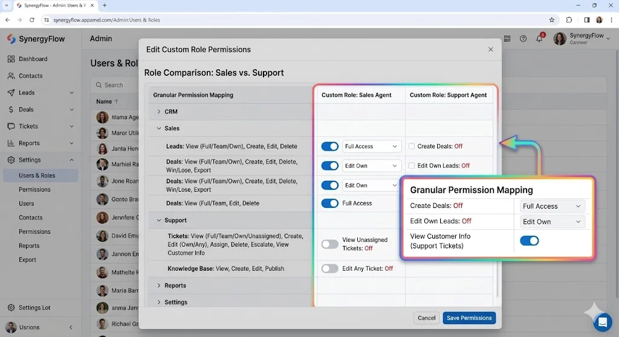The width and height of the screenshot is (619, 337).
Task: Open Reports item under Settings submenu
Action: click(x=29, y=245)
